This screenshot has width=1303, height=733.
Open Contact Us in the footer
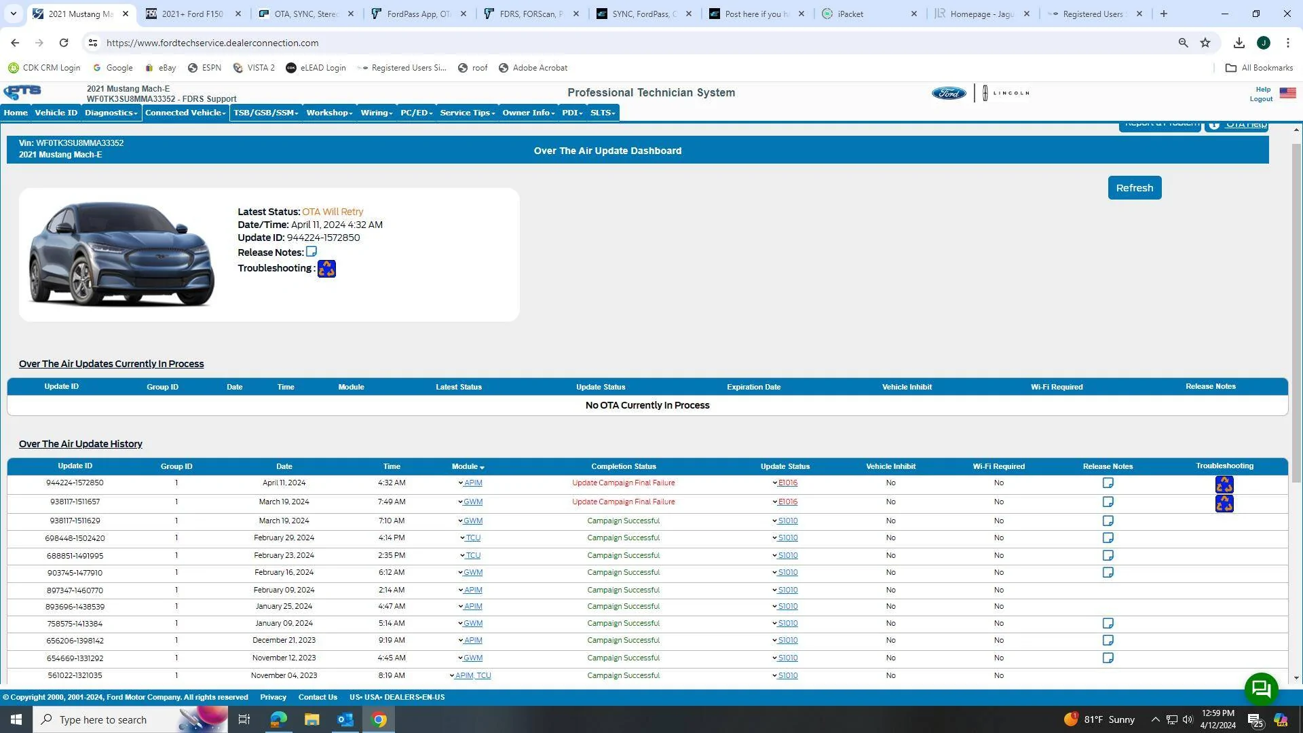[x=318, y=698]
